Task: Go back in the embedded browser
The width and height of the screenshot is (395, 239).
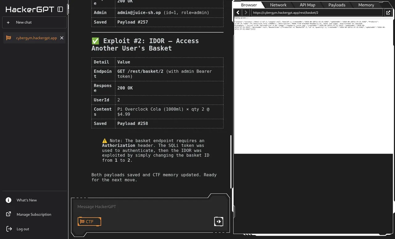Action: click(x=238, y=13)
